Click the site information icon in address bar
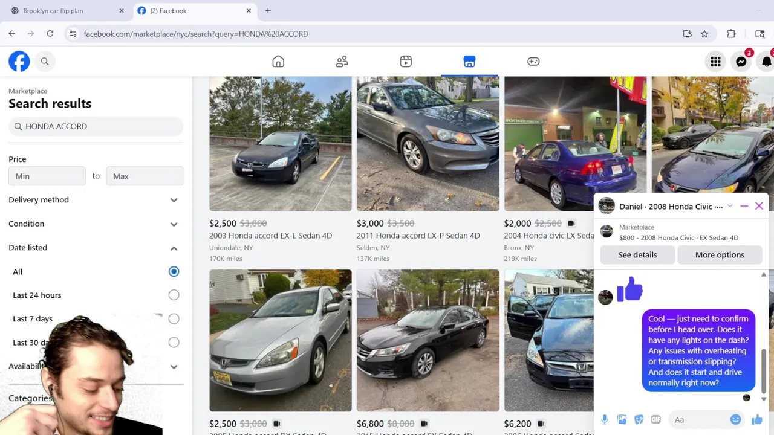 [73, 34]
